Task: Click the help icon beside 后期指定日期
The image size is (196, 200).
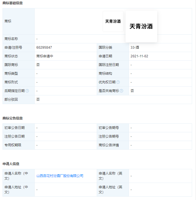Action: tap(27, 91)
